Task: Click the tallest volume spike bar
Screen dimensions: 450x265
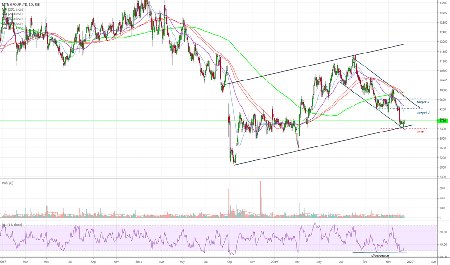Action: click(261, 199)
